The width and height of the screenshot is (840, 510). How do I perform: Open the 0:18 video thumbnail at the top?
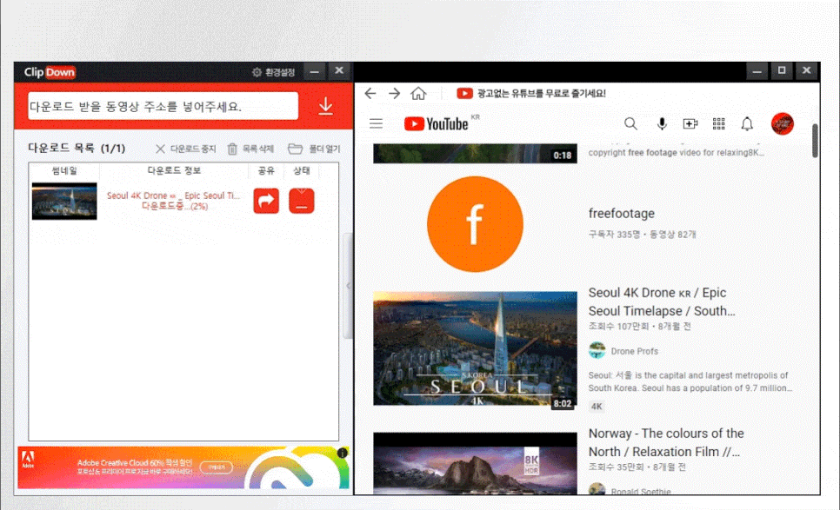475,153
